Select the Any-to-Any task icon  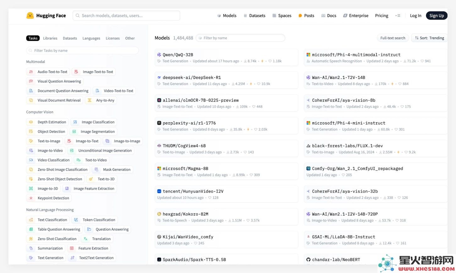pyautogui.click(x=90, y=100)
